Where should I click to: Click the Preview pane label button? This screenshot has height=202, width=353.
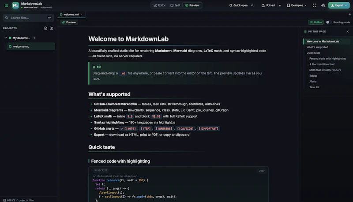(69, 22)
